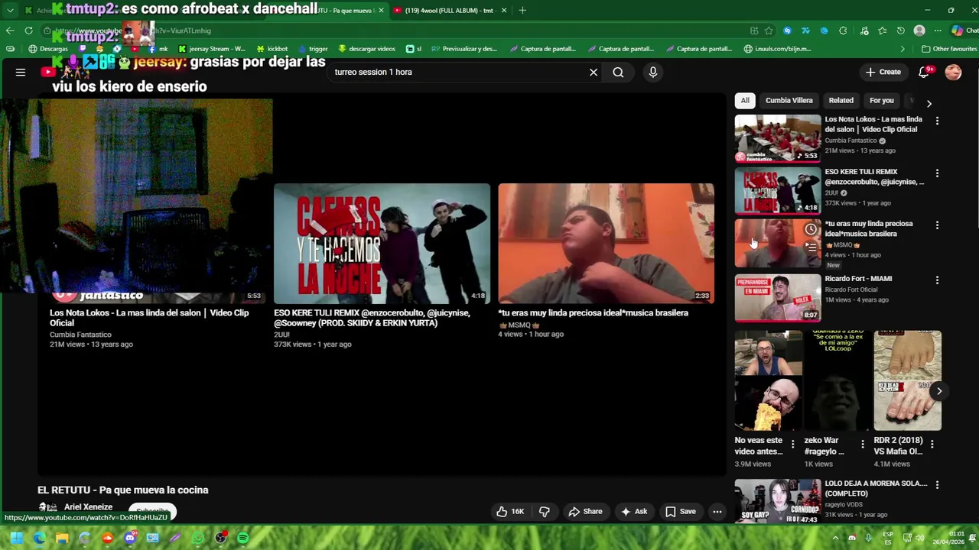Open OBS Studio from the taskbar
This screenshot has height=550, width=979.
(221, 539)
